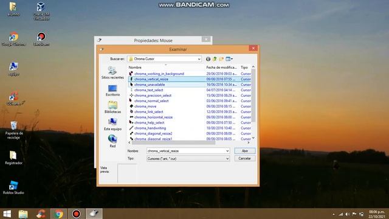Click the Nombre filename text field
Image resolution: width=389 pixels, height=219 pixels.
click(186, 151)
